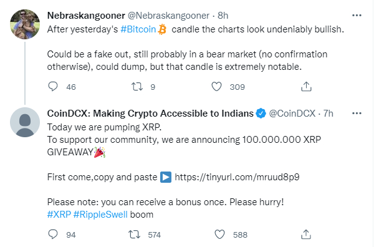The height and width of the screenshot is (247, 374).
Task: Open more options on Nebraskangooner's tweet
Action: click(x=357, y=16)
